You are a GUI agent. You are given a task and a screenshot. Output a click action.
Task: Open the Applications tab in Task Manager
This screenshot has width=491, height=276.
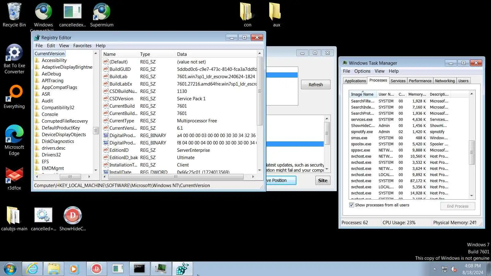tap(355, 81)
